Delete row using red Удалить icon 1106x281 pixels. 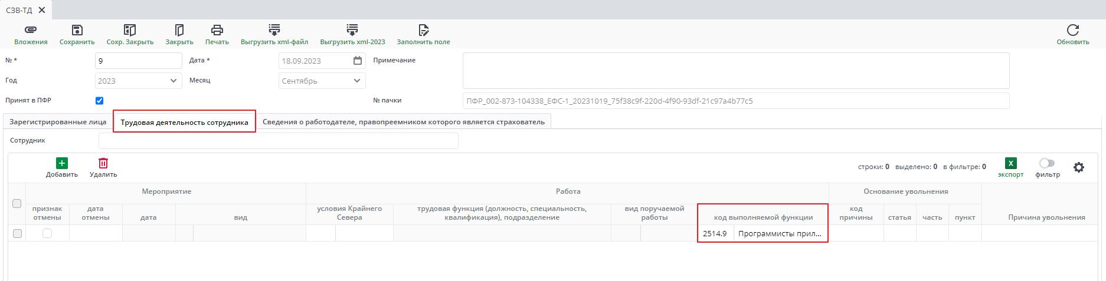pos(103,163)
